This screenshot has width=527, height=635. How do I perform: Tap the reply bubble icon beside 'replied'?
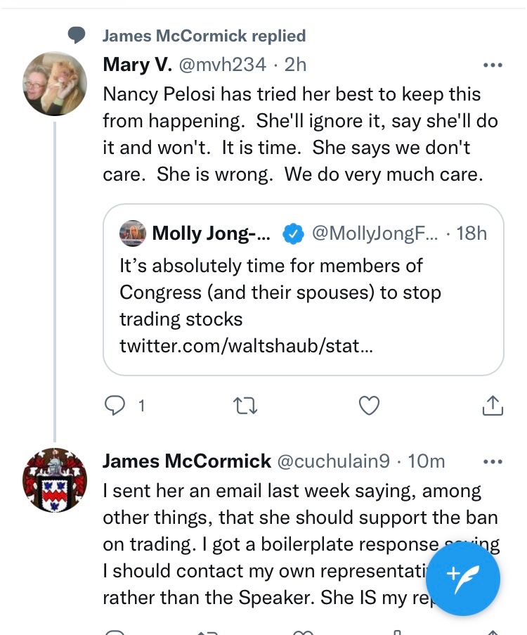pos(77,35)
